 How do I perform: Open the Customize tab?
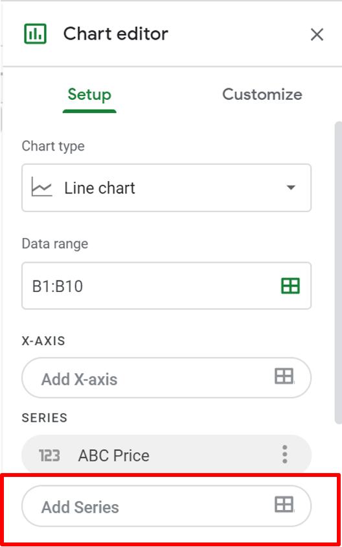point(262,95)
